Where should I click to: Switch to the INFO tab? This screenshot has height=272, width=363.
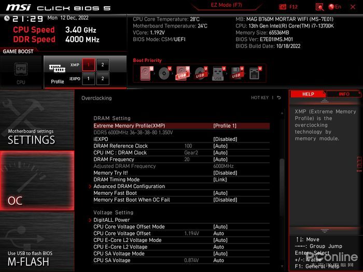344,94
